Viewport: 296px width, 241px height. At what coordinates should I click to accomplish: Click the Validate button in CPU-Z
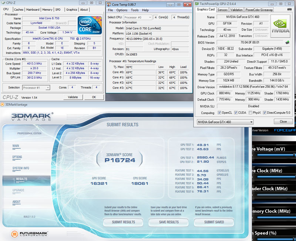coord(73,97)
